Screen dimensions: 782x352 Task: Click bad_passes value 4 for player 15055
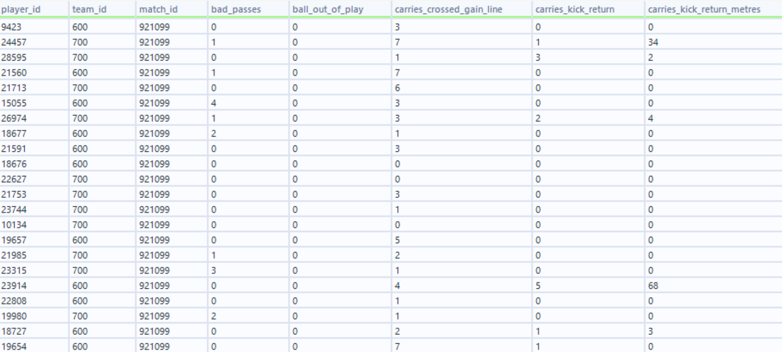pyautogui.click(x=248, y=103)
